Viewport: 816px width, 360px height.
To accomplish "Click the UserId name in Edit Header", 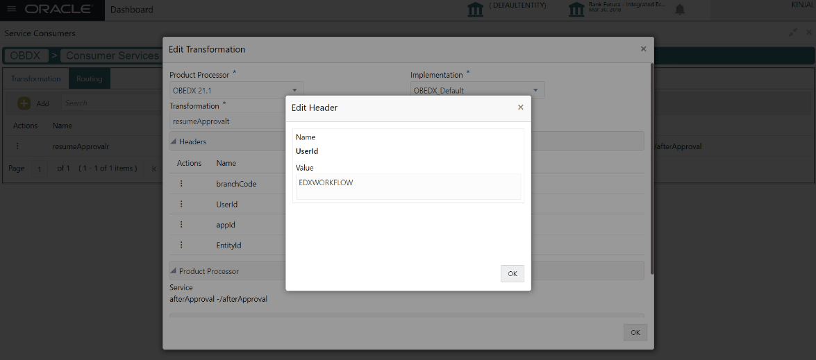I will pyautogui.click(x=306, y=152).
